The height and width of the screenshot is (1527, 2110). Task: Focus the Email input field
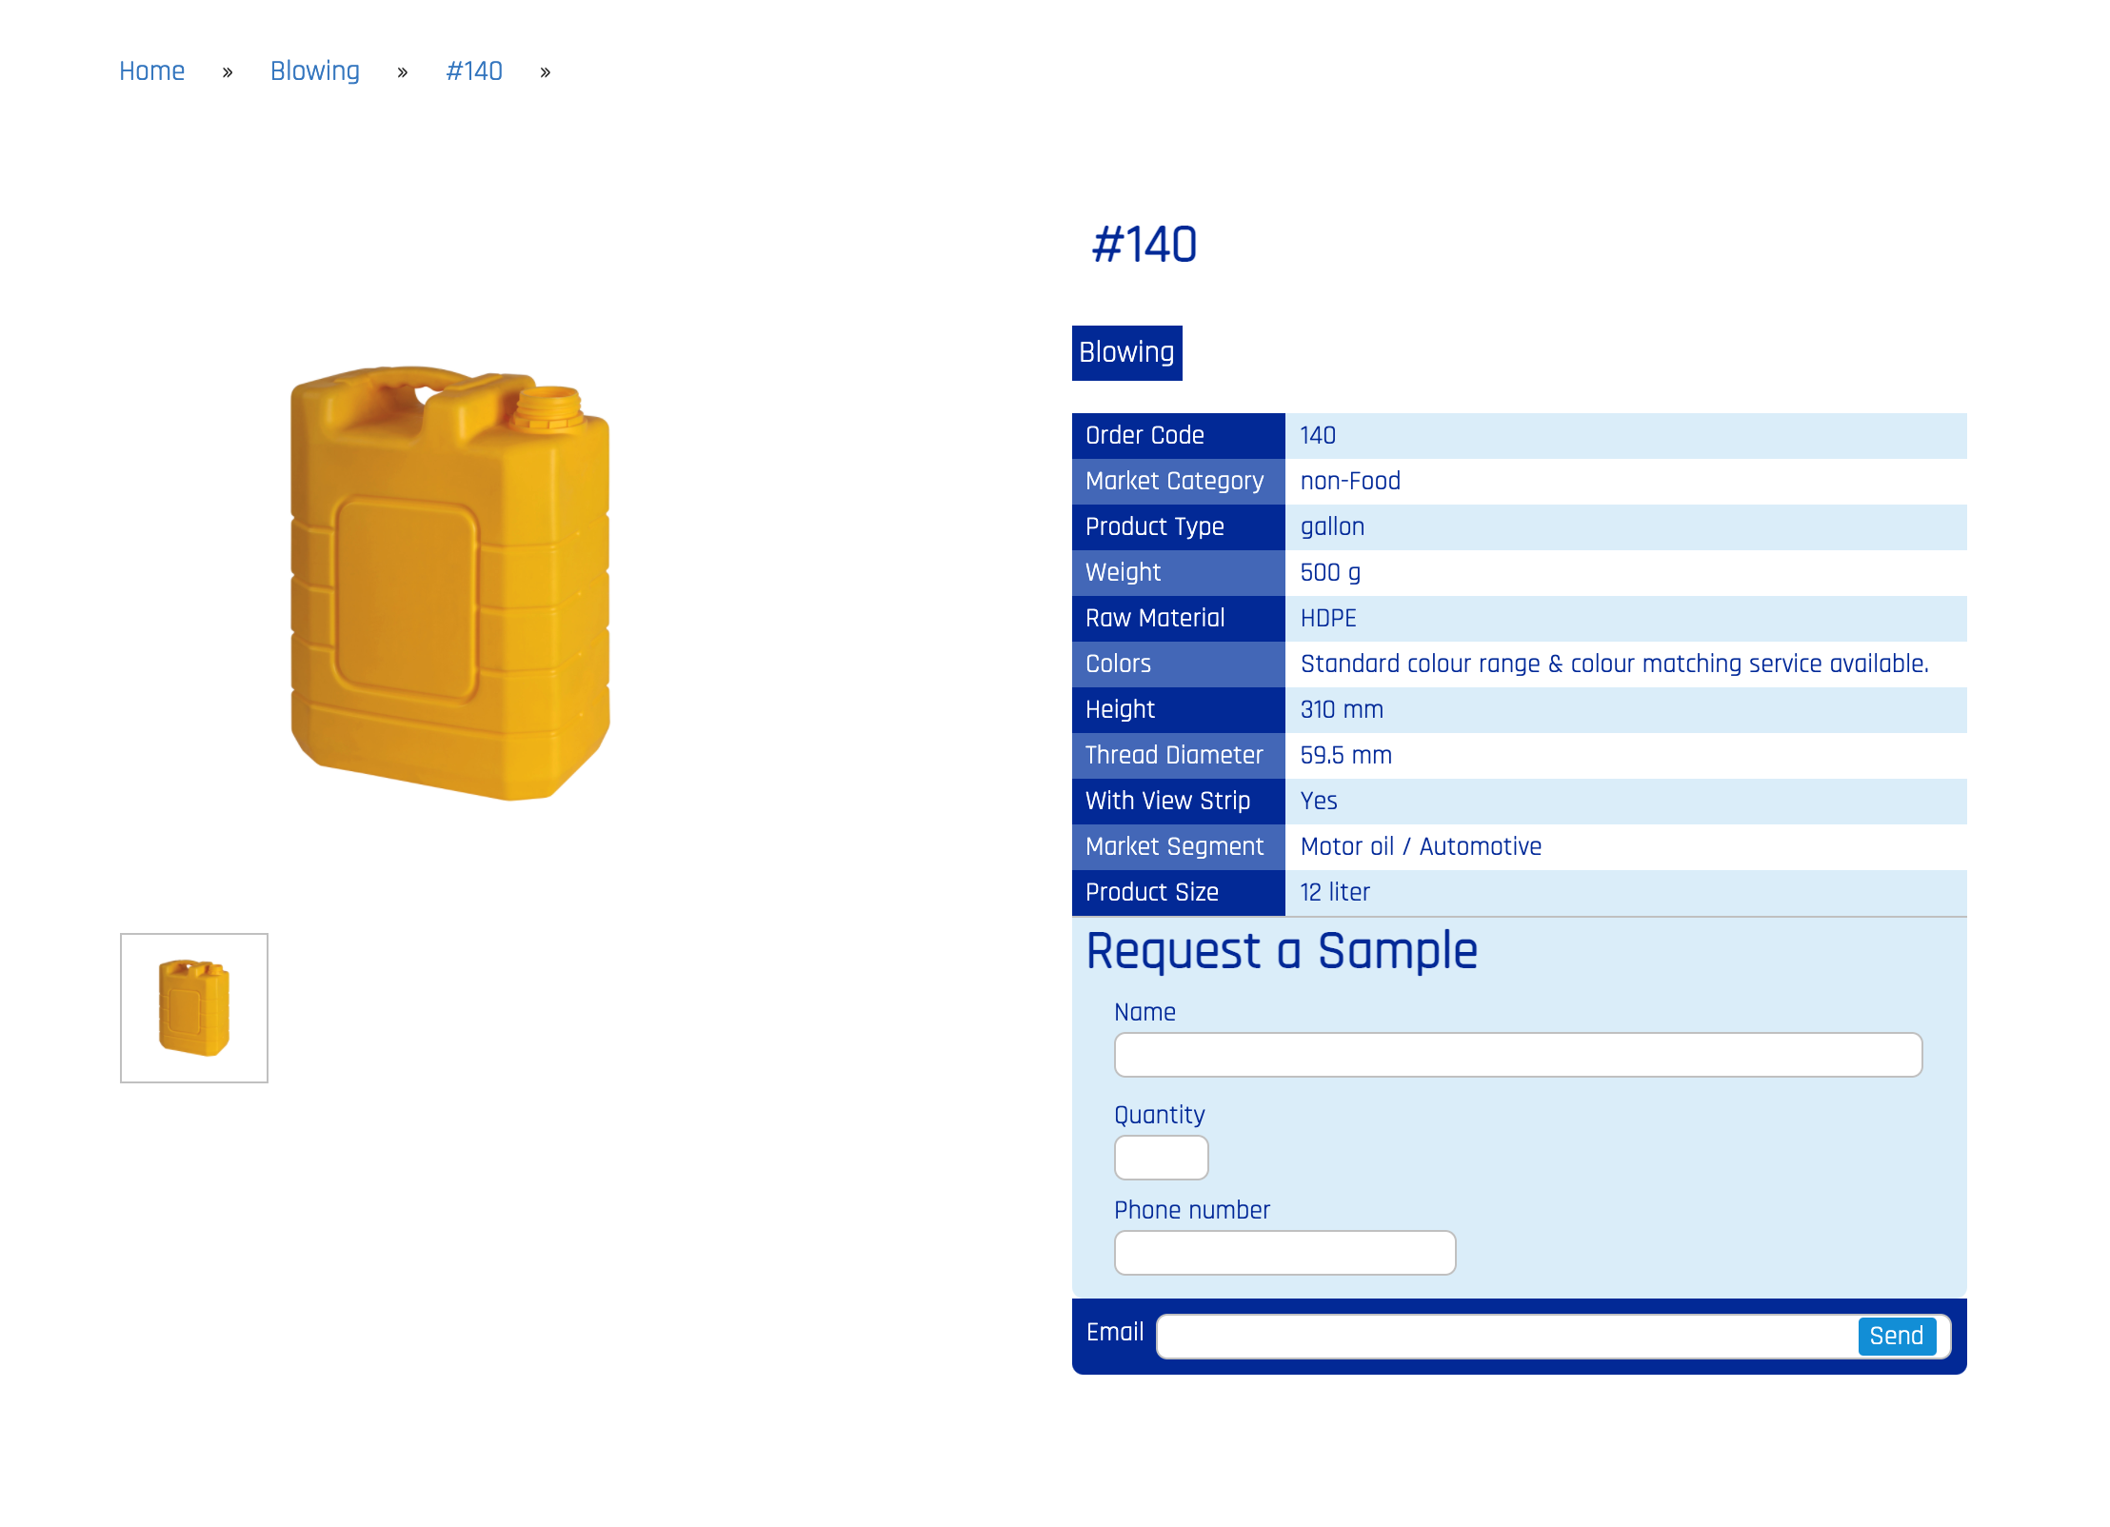coord(1504,1336)
